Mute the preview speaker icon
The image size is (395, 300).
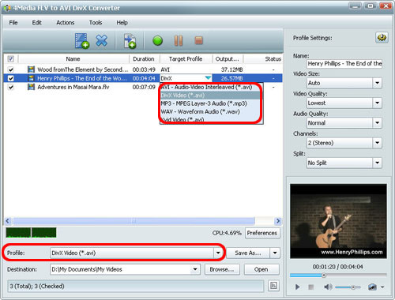(x=328, y=287)
